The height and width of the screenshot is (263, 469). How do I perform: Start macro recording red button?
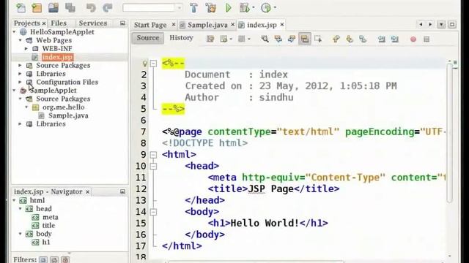(x=413, y=39)
